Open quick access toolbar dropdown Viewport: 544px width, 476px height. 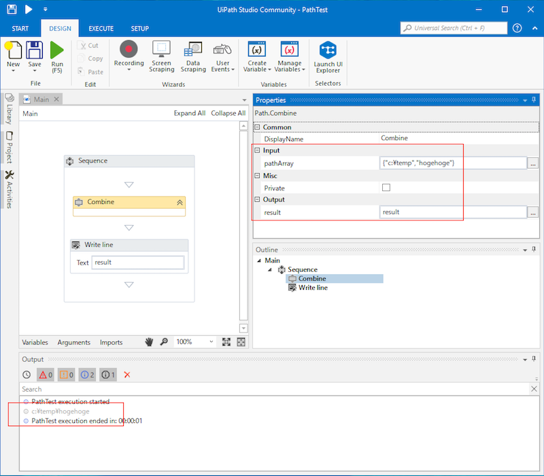[46, 10]
